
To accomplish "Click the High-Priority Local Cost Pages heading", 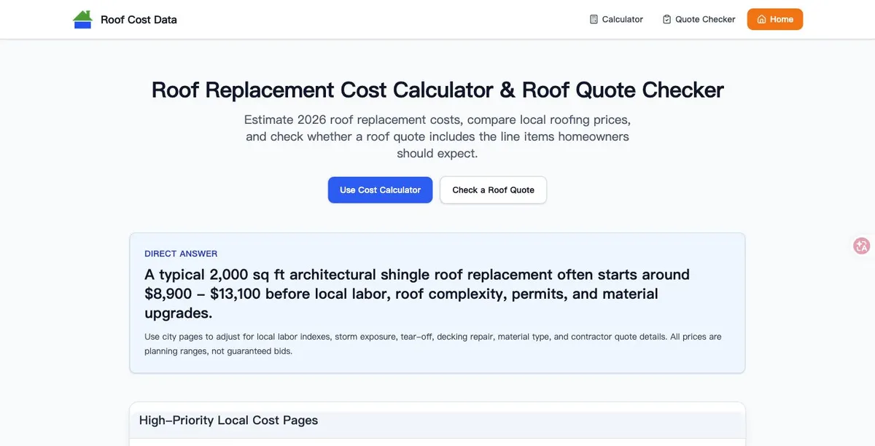I will (228, 420).
